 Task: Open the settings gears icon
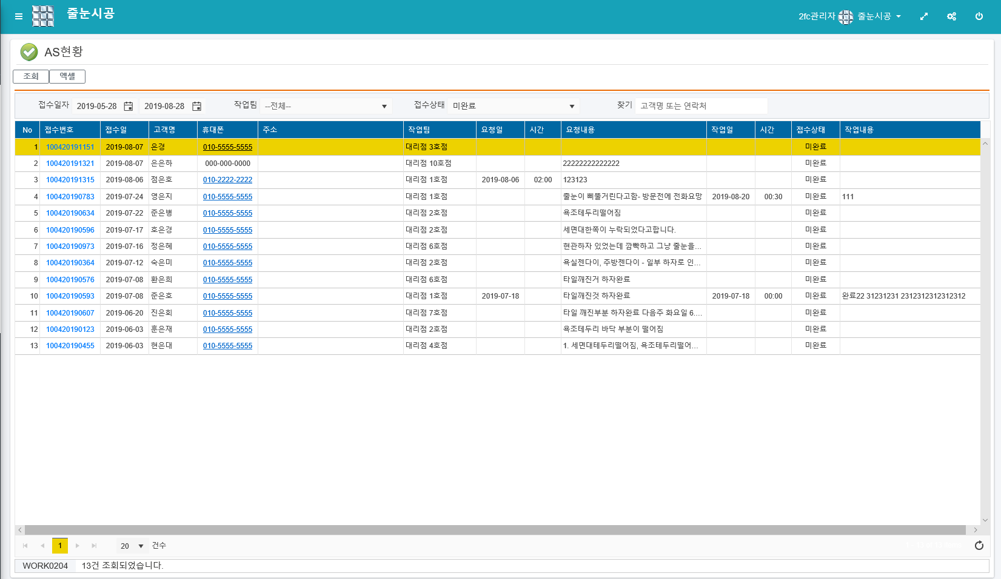pos(951,16)
